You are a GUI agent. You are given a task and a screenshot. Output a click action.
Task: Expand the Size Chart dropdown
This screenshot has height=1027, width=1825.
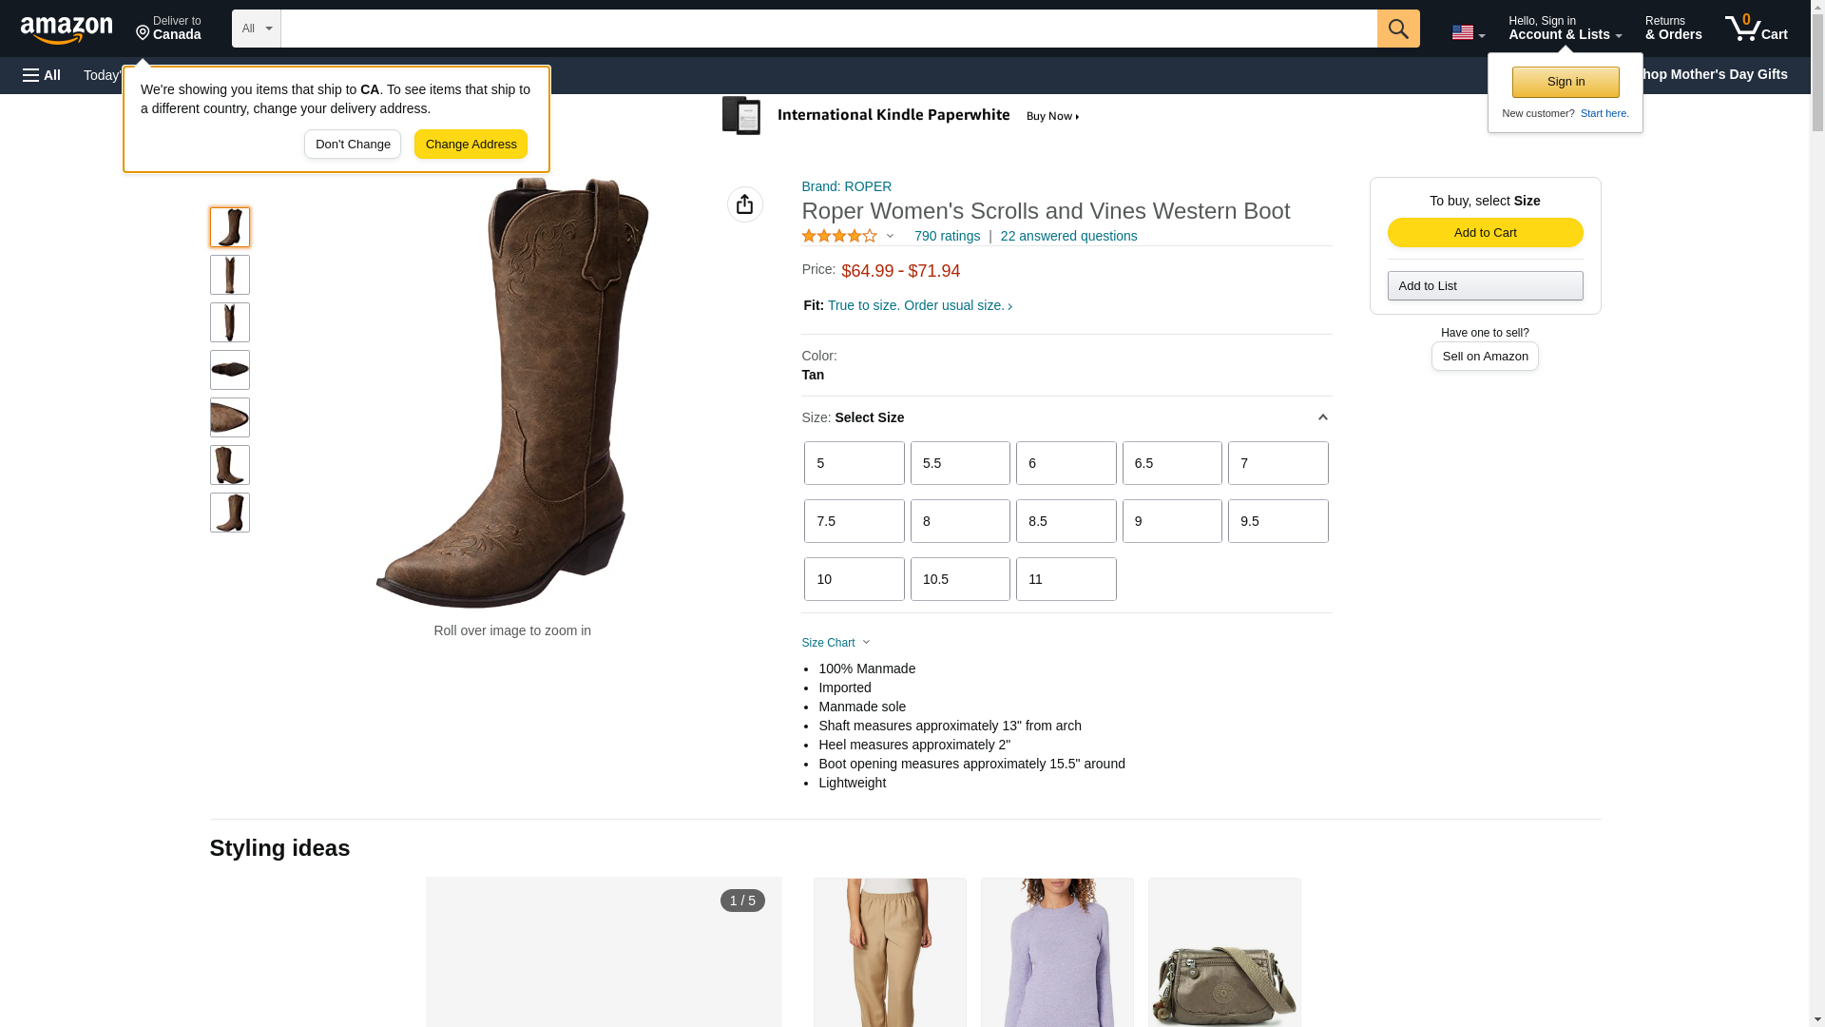click(x=836, y=643)
